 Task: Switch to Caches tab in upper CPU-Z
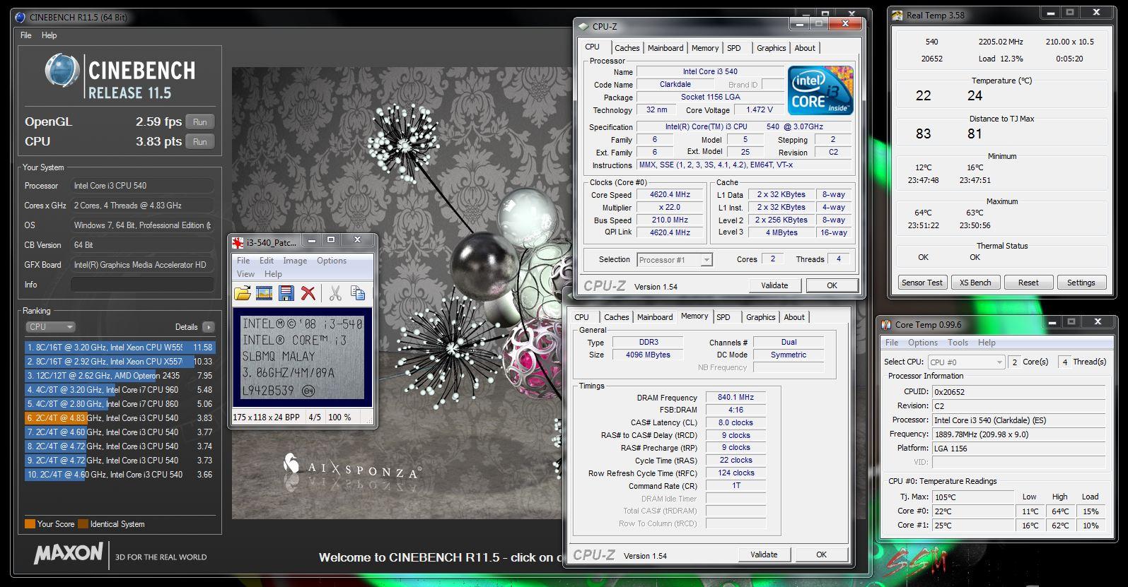(x=627, y=48)
